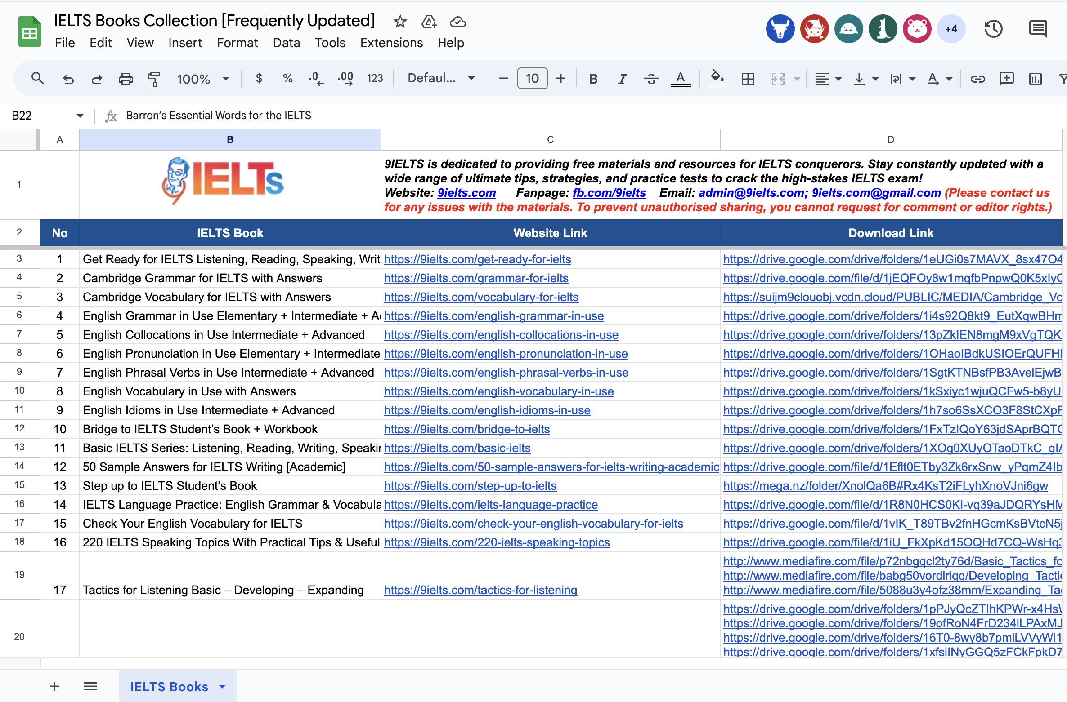This screenshot has width=1067, height=702.
Task: Open the Format menu
Action: [x=238, y=43]
